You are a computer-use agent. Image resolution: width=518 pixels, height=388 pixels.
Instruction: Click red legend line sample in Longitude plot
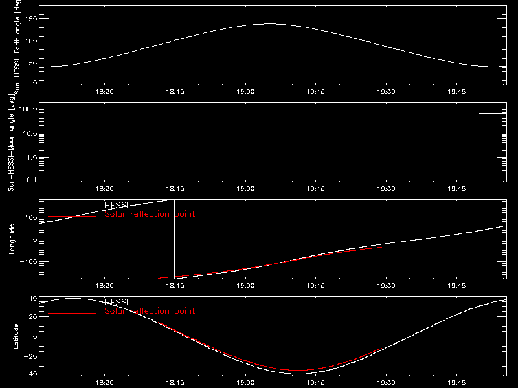coord(72,217)
